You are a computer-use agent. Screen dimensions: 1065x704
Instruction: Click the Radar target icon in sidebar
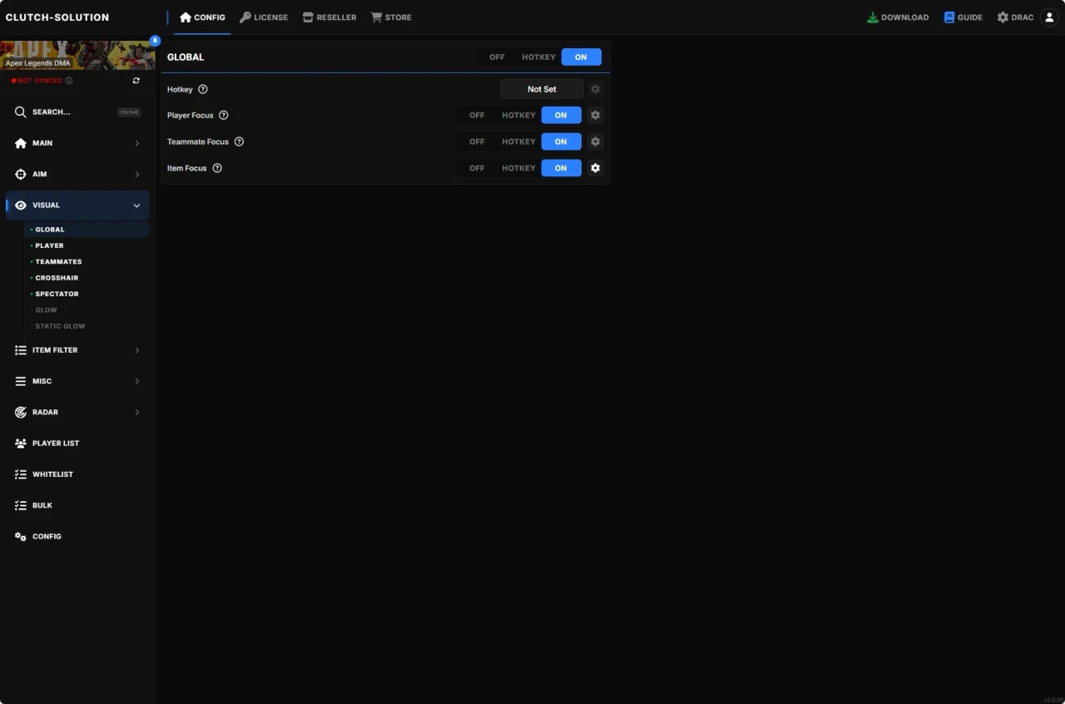pos(20,412)
